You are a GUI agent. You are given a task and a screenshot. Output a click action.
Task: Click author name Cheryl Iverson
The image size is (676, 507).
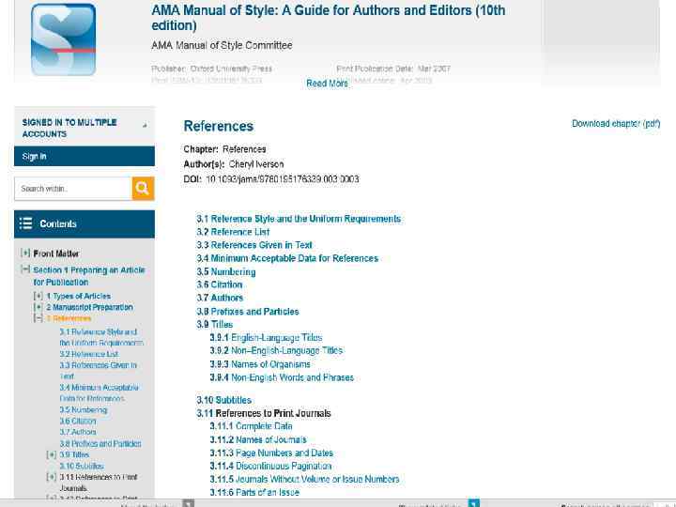click(256, 164)
